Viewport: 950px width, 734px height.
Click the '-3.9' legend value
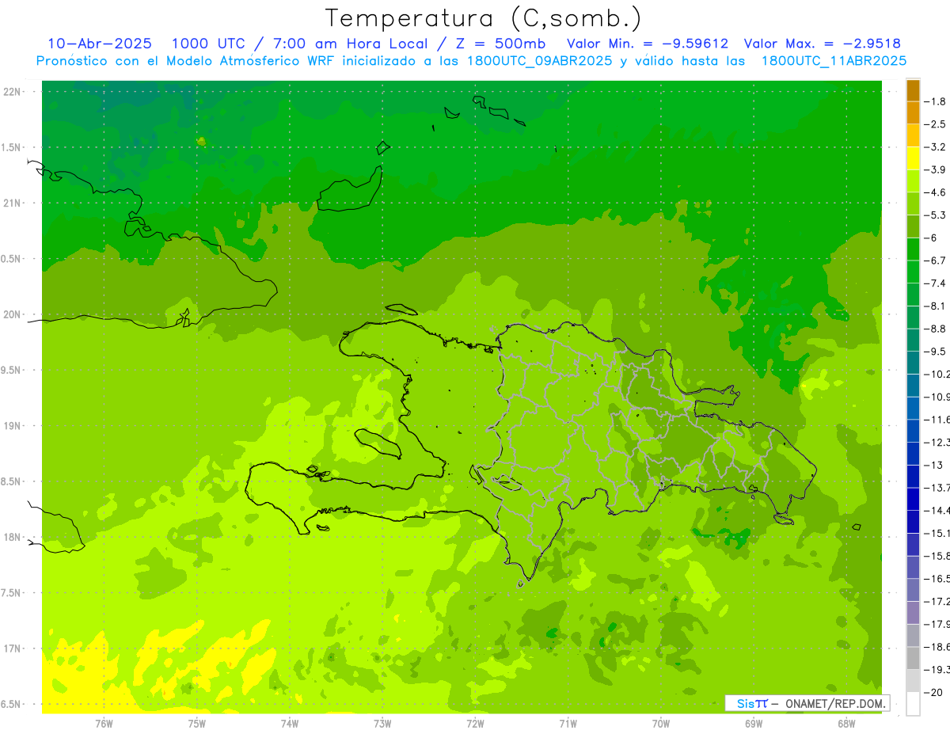point(935,169)
